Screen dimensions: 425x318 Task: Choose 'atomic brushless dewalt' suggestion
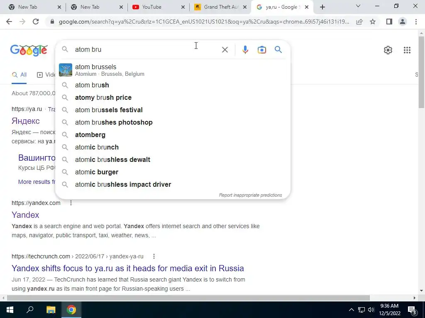click(x=173, y=160)
